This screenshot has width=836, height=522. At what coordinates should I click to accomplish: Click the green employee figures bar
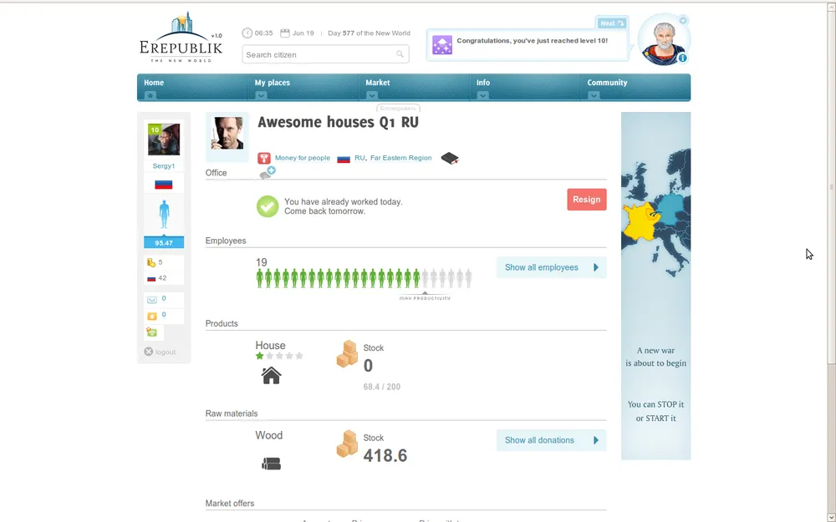(x=338, y=278)
